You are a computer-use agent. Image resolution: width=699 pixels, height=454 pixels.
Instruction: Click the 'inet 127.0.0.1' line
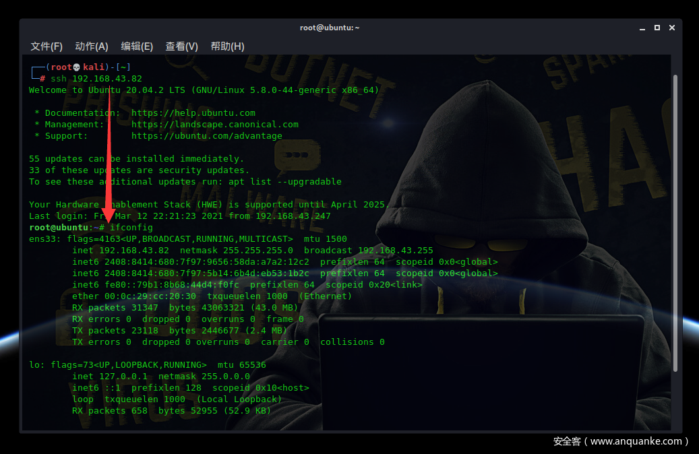pyautogui.click(x=161, y=377)
